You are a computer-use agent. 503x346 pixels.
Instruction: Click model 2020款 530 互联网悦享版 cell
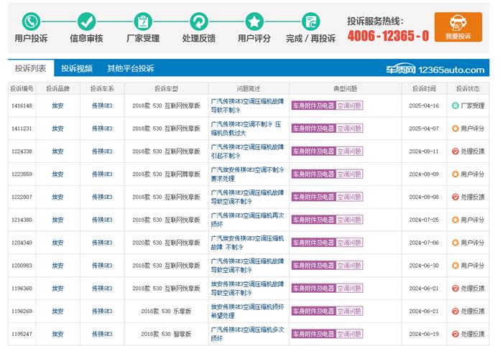[x=166, y=243]
